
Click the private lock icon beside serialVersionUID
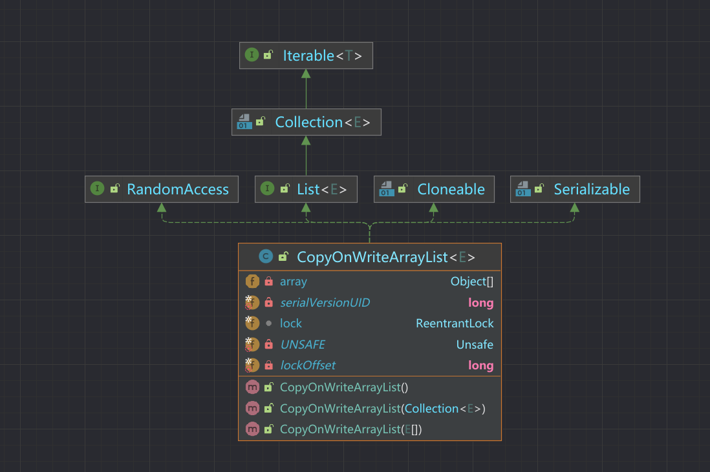click(268, 302)
